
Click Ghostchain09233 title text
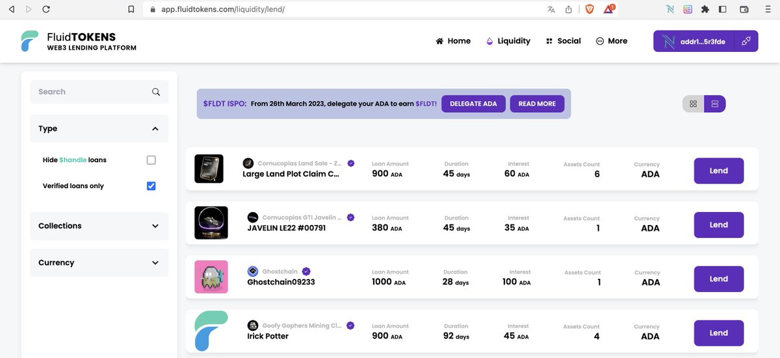[x=281, y=282]
